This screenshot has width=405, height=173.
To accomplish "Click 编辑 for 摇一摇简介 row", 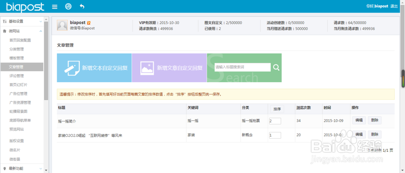I will [x=359, y=120].
